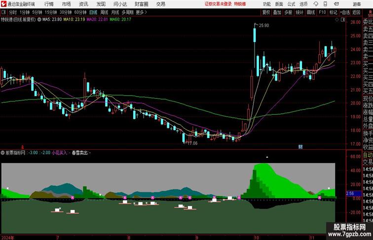
Task: Click the 画线 draw line button
Action: pyautogui.click(x=311, y=12)
